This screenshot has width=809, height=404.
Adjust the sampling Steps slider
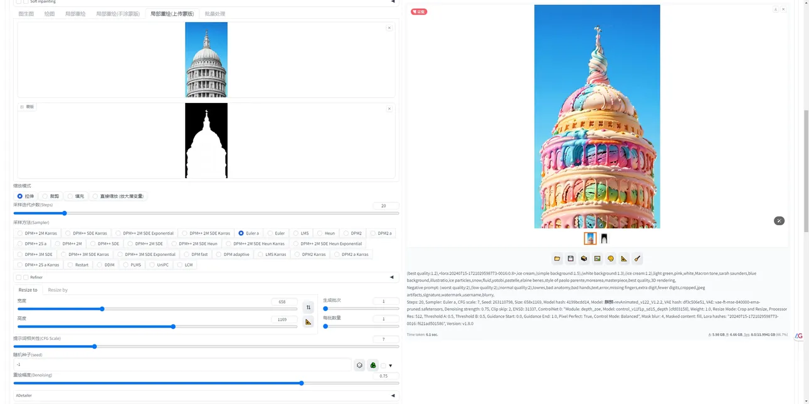point(206,213)
